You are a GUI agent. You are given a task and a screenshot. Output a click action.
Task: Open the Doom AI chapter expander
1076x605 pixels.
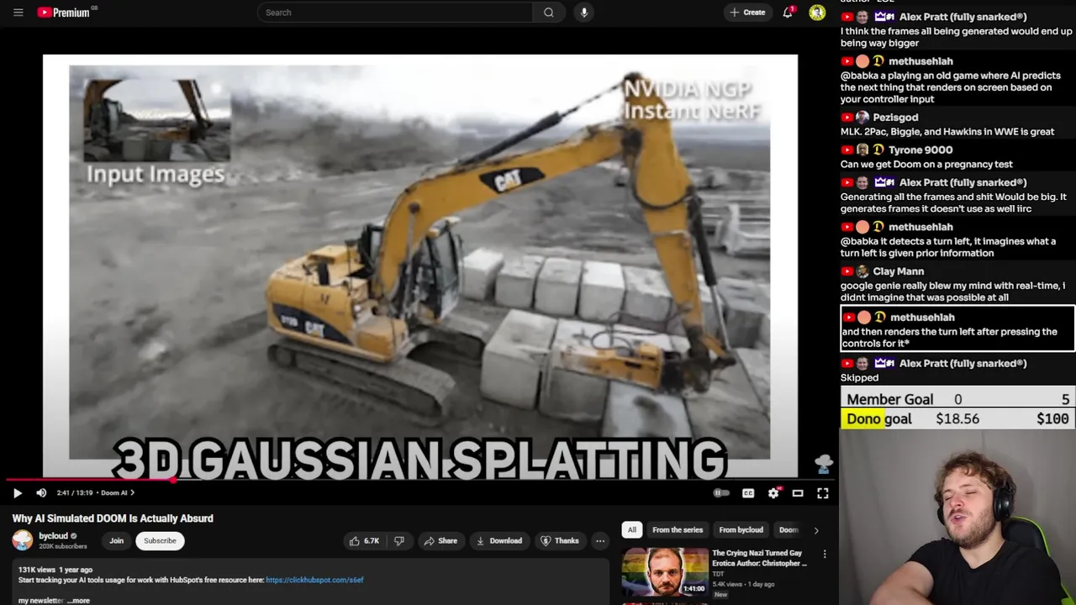tap(118, 493)
